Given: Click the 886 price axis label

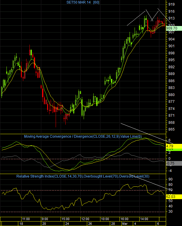Looking at the screenshot, I should pos(171,81).
